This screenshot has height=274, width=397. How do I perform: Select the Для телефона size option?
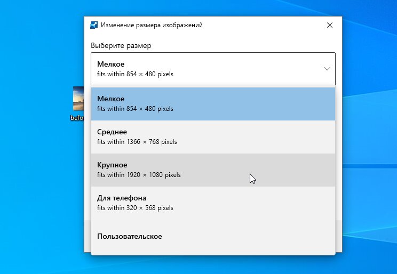(x=213, y=203)
